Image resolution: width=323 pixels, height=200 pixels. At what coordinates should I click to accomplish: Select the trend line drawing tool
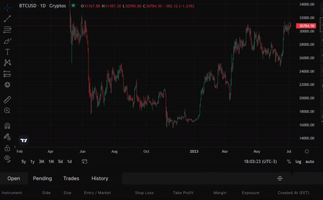coord(7,19)
